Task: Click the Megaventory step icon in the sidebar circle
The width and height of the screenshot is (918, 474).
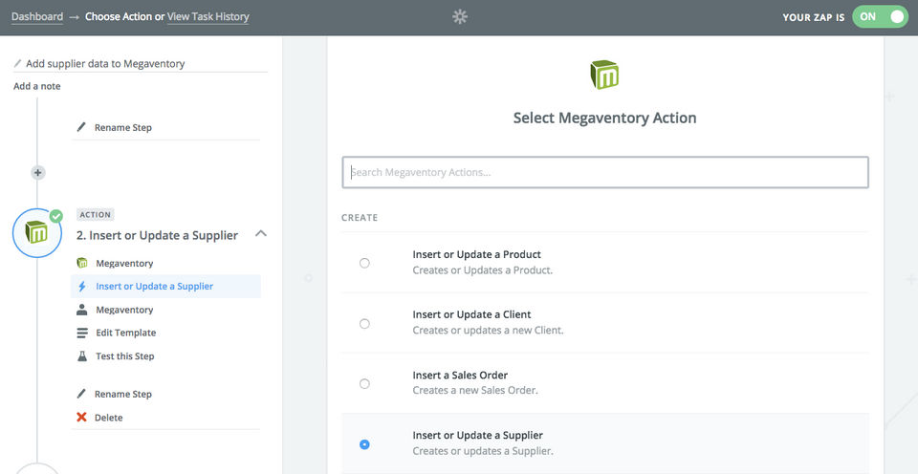Action: [x=37, y=232]
